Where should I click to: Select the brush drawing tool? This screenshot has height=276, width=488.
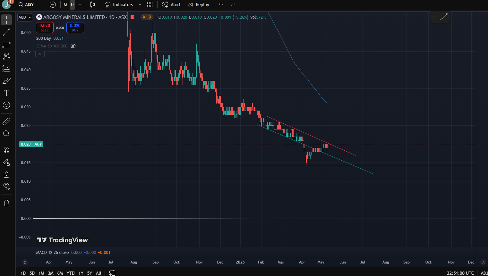tap(6, 81)
